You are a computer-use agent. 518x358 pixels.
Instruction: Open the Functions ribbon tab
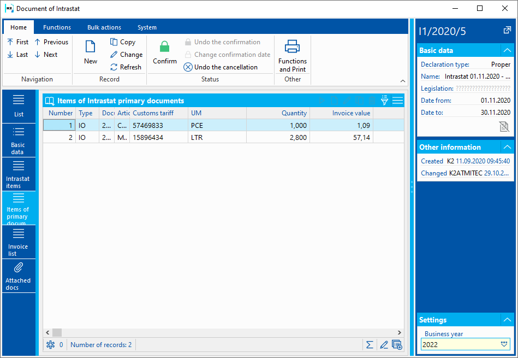pyautogui.click(x=57, y=27)
